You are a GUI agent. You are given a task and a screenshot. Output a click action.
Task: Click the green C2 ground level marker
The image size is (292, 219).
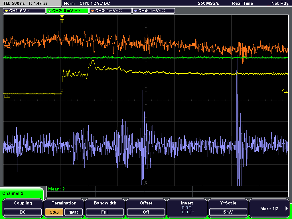(x=7, y=57)
